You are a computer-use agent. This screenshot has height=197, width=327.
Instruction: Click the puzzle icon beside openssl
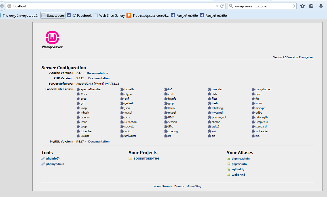[78, 117]
